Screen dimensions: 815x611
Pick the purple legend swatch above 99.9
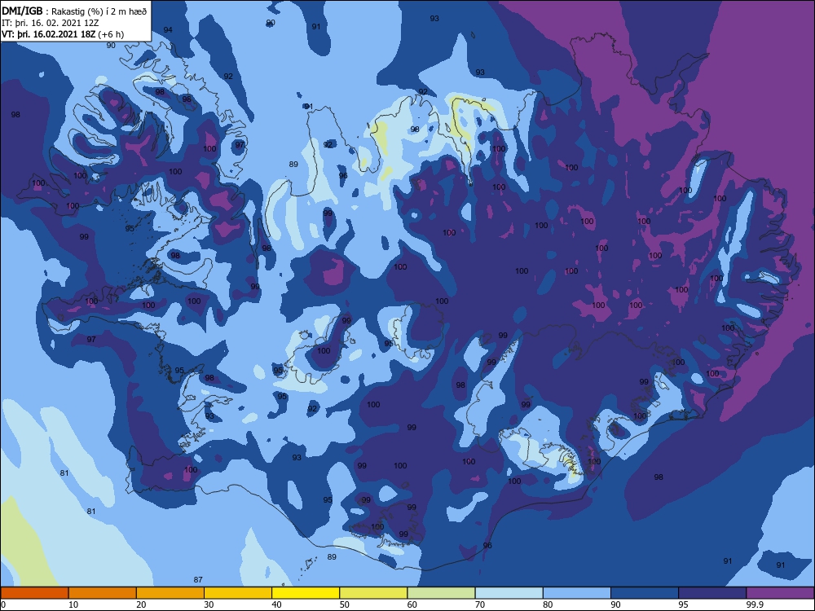(780, 593)
